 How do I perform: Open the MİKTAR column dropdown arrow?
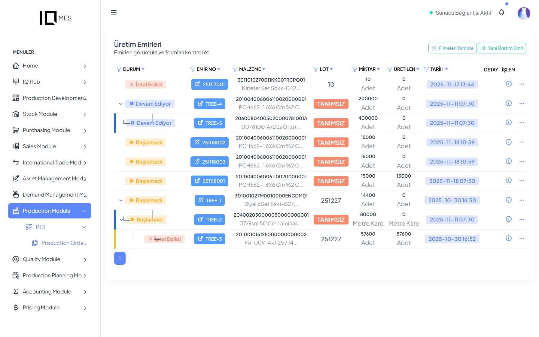coord(379,69)
